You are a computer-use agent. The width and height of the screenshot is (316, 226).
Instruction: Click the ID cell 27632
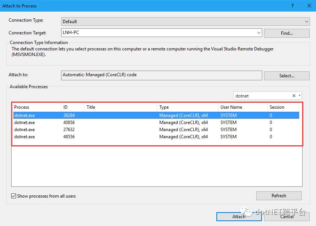pos(69,130)
